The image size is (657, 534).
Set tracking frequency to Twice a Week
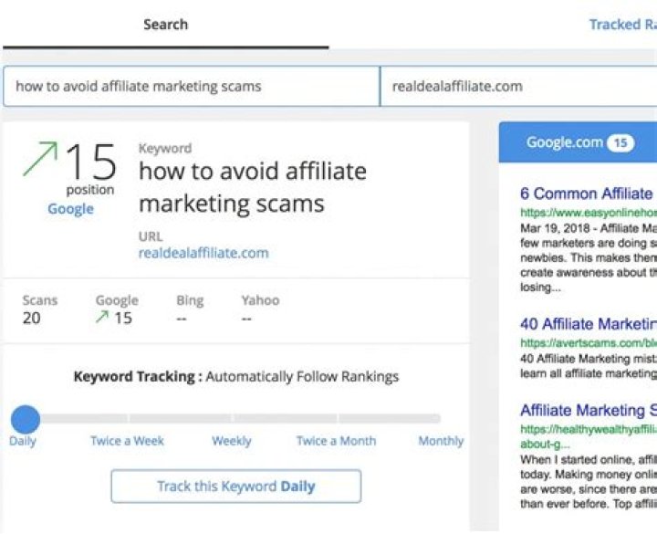click(x=127, y=441)
